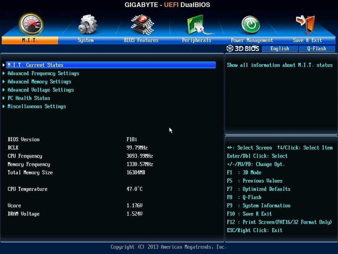
Task: Open Advanced Memory Settings
Action: [x=39, y=82]
